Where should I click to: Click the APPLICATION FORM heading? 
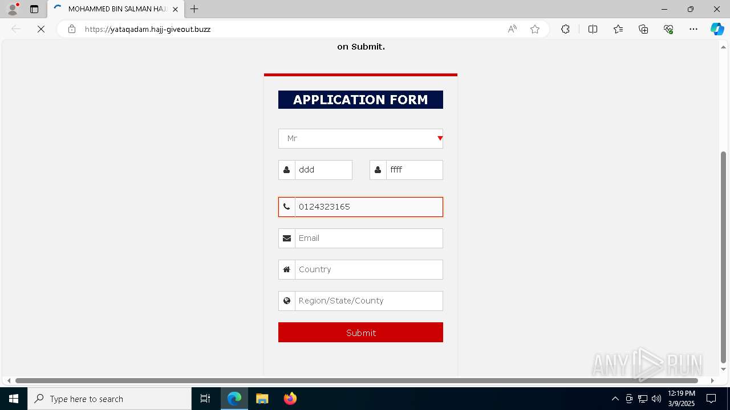(360, 100)
